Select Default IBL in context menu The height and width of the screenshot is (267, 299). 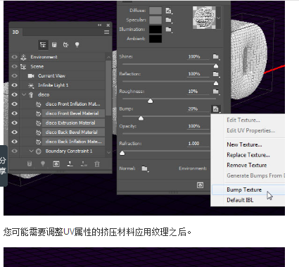click(x=240, y=200)
